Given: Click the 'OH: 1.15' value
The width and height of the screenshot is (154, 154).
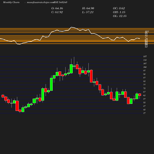Looking at the screenshot, I should [119, 12].
